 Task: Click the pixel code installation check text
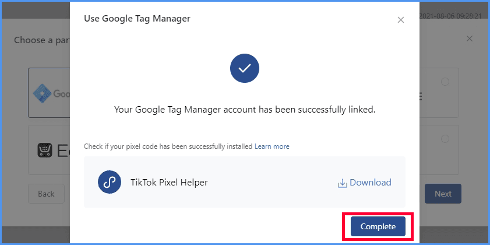168,146
